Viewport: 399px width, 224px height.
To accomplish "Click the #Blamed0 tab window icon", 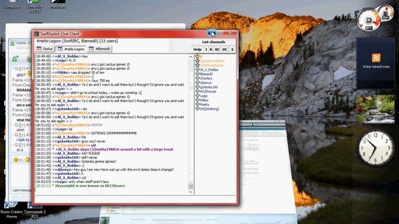I will 91,49.
